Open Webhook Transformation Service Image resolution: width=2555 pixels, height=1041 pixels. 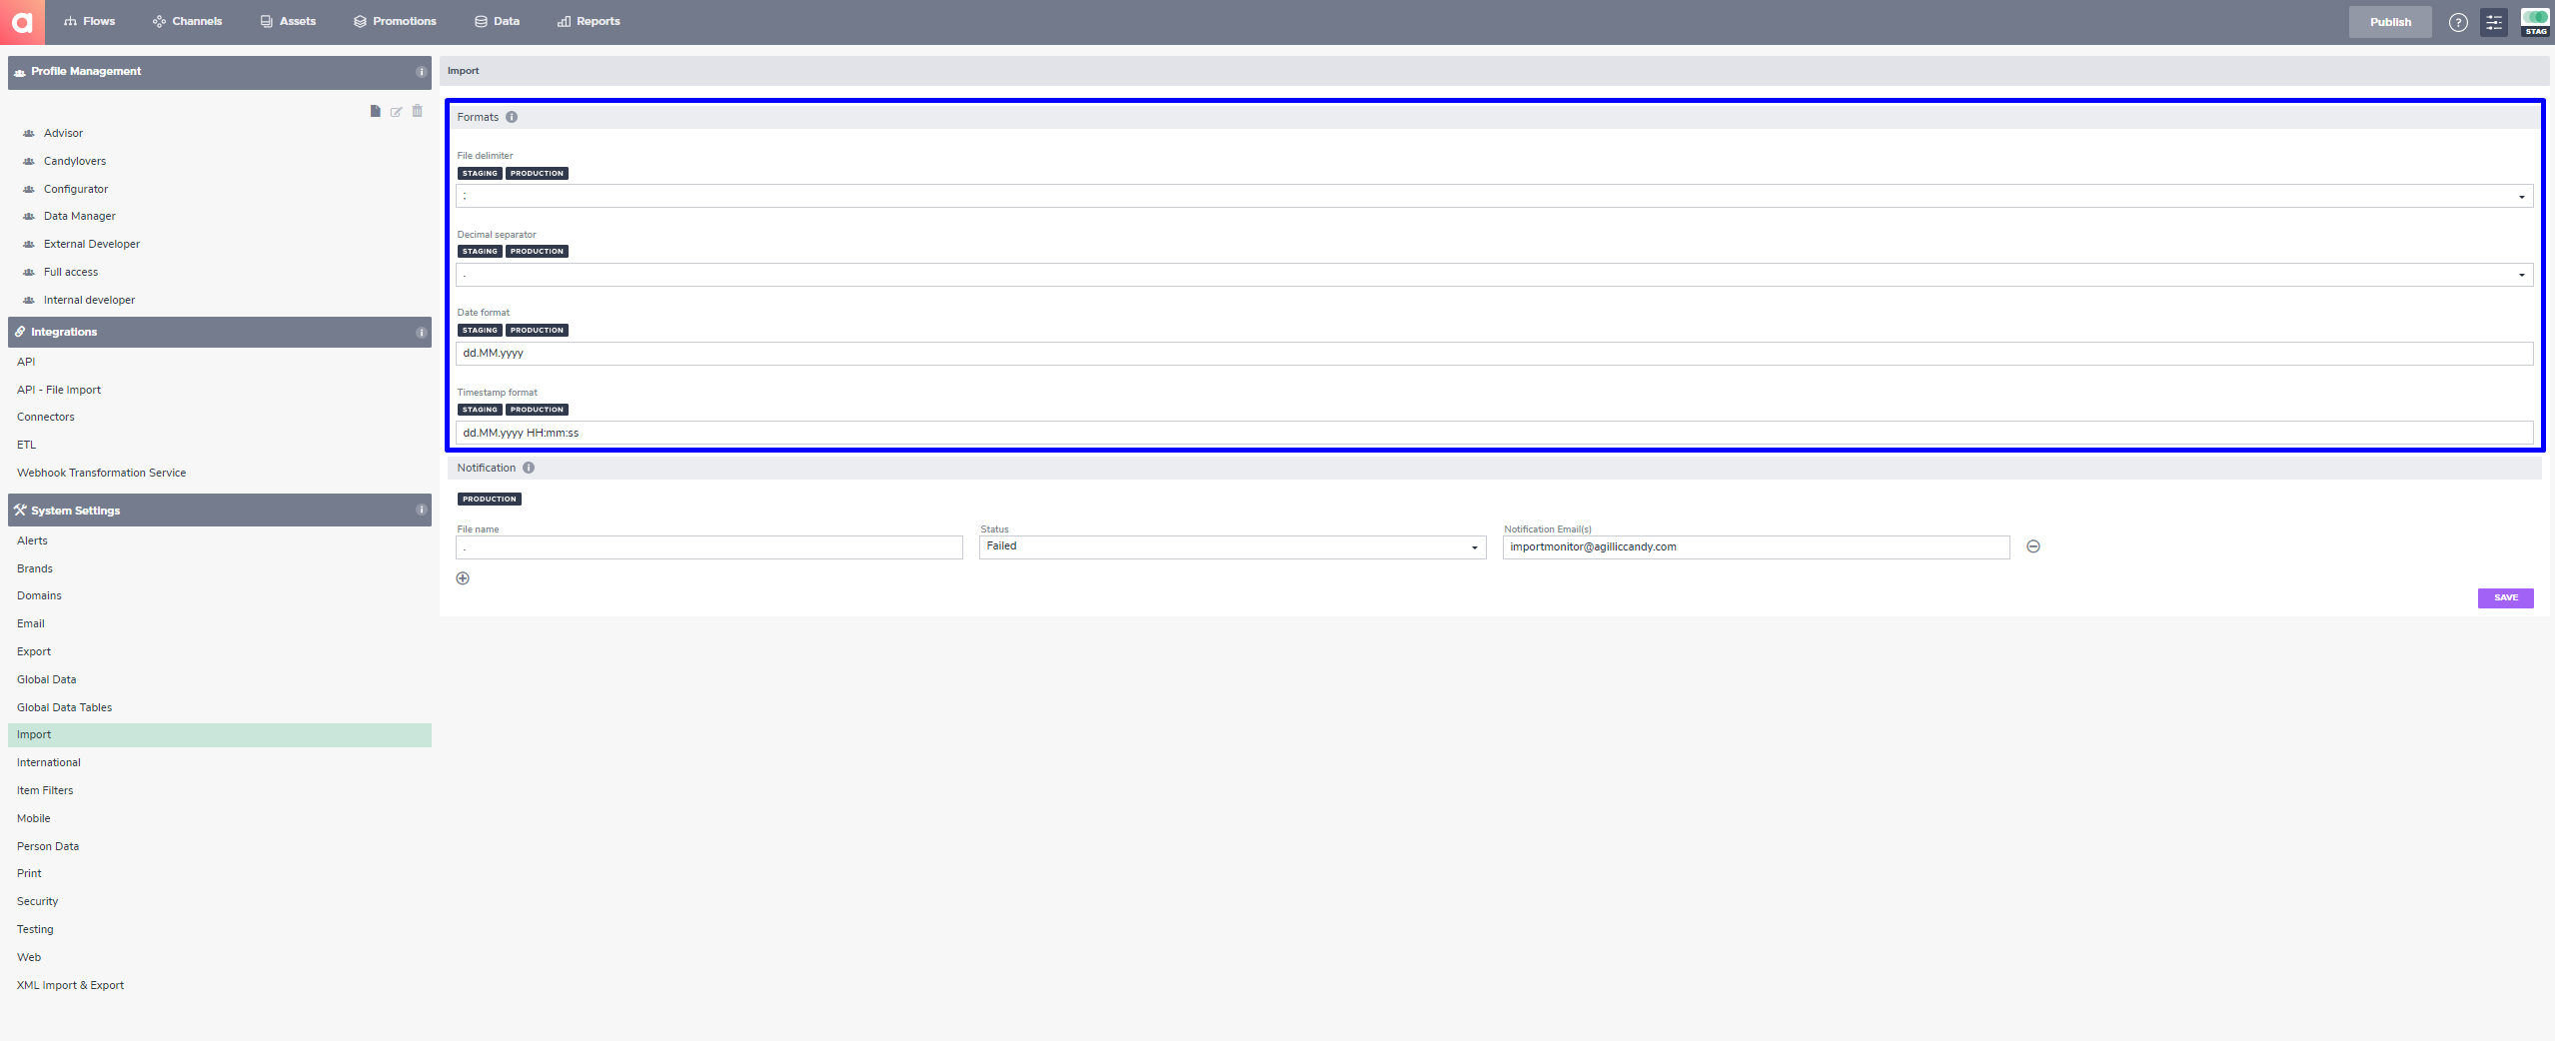click(x=101, y=473)
